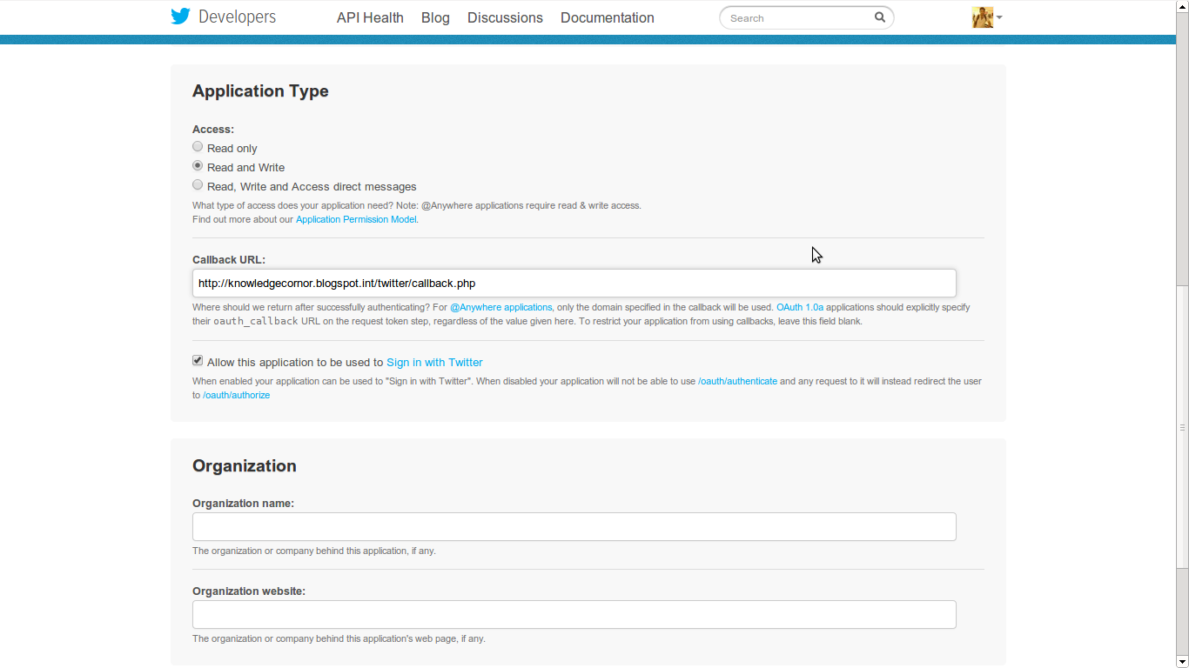1189x668 pixels.
Task: Expand the account dropdown arrow
Action: coord(999,17)
